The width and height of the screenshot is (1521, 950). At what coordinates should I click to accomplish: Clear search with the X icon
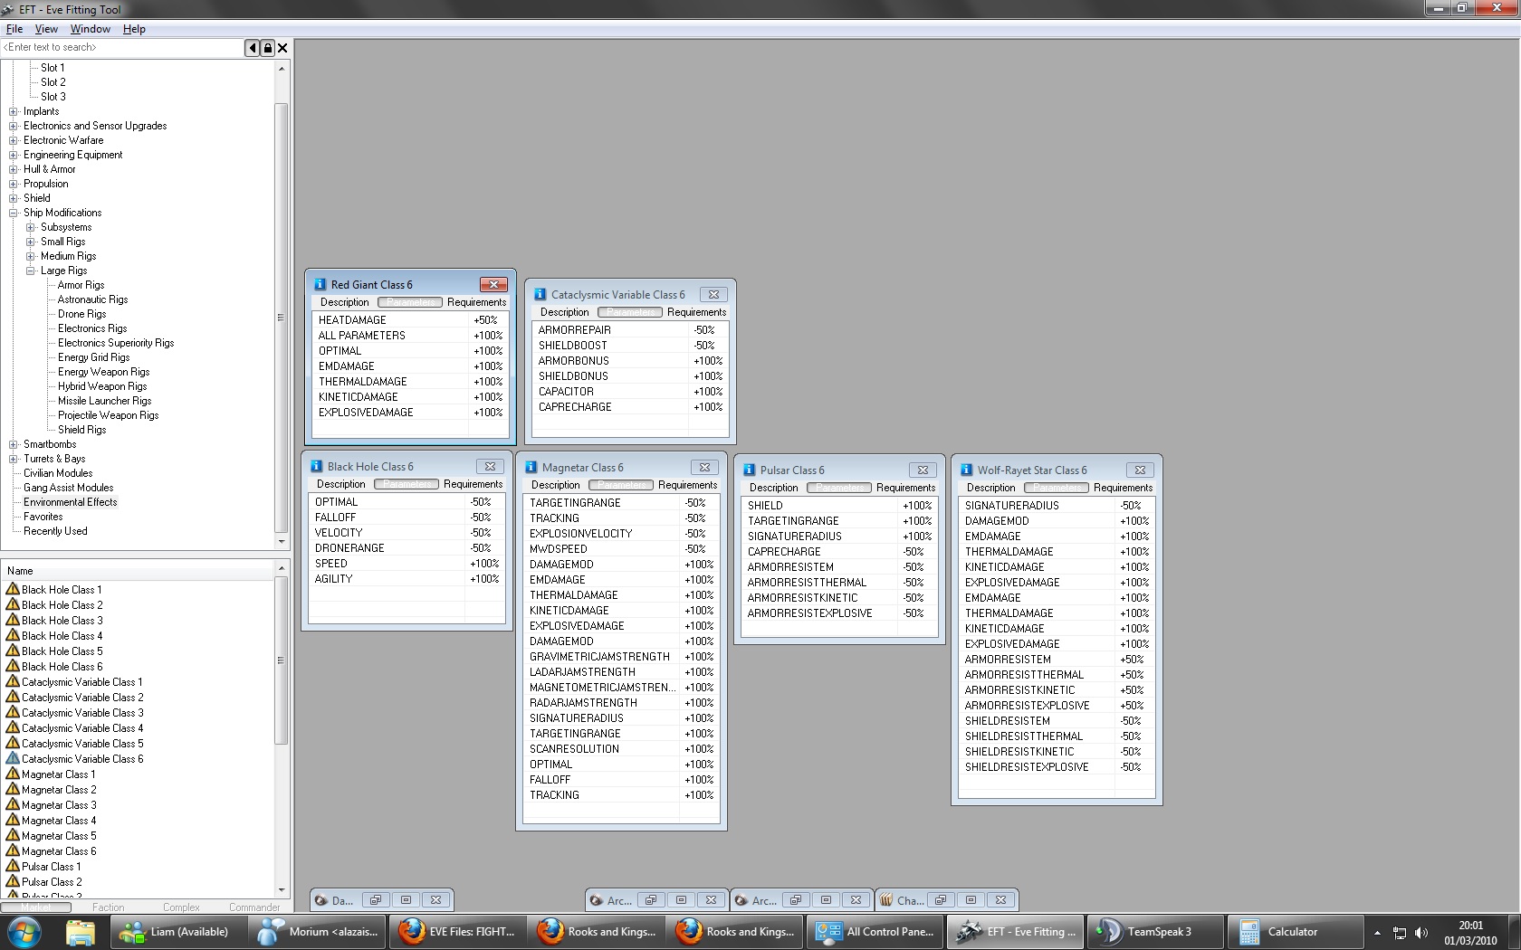(x=282, y=48)
